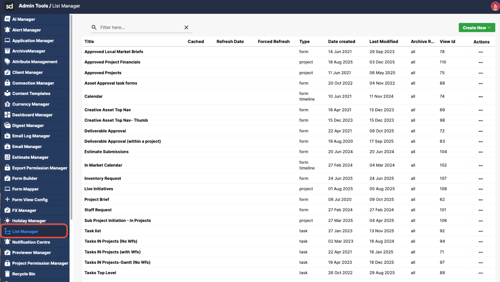Open Project Permission Manager in sidebar
The height and width of the screenshot is (282, 500).
[35, 263]
